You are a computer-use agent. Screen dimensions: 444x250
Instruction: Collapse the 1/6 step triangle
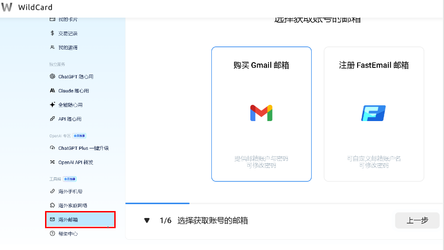147,220
